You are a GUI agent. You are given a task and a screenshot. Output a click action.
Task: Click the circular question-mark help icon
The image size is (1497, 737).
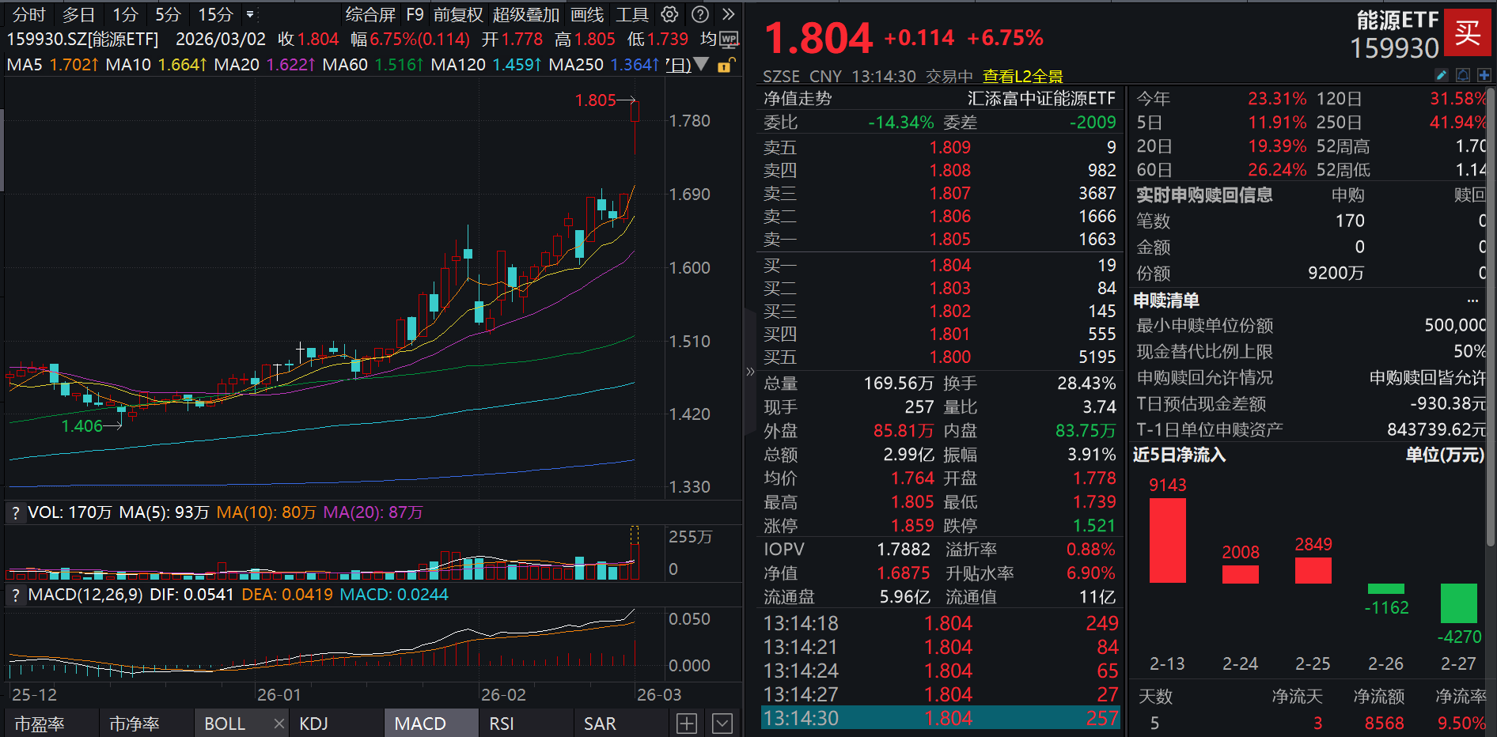(699, 14)
